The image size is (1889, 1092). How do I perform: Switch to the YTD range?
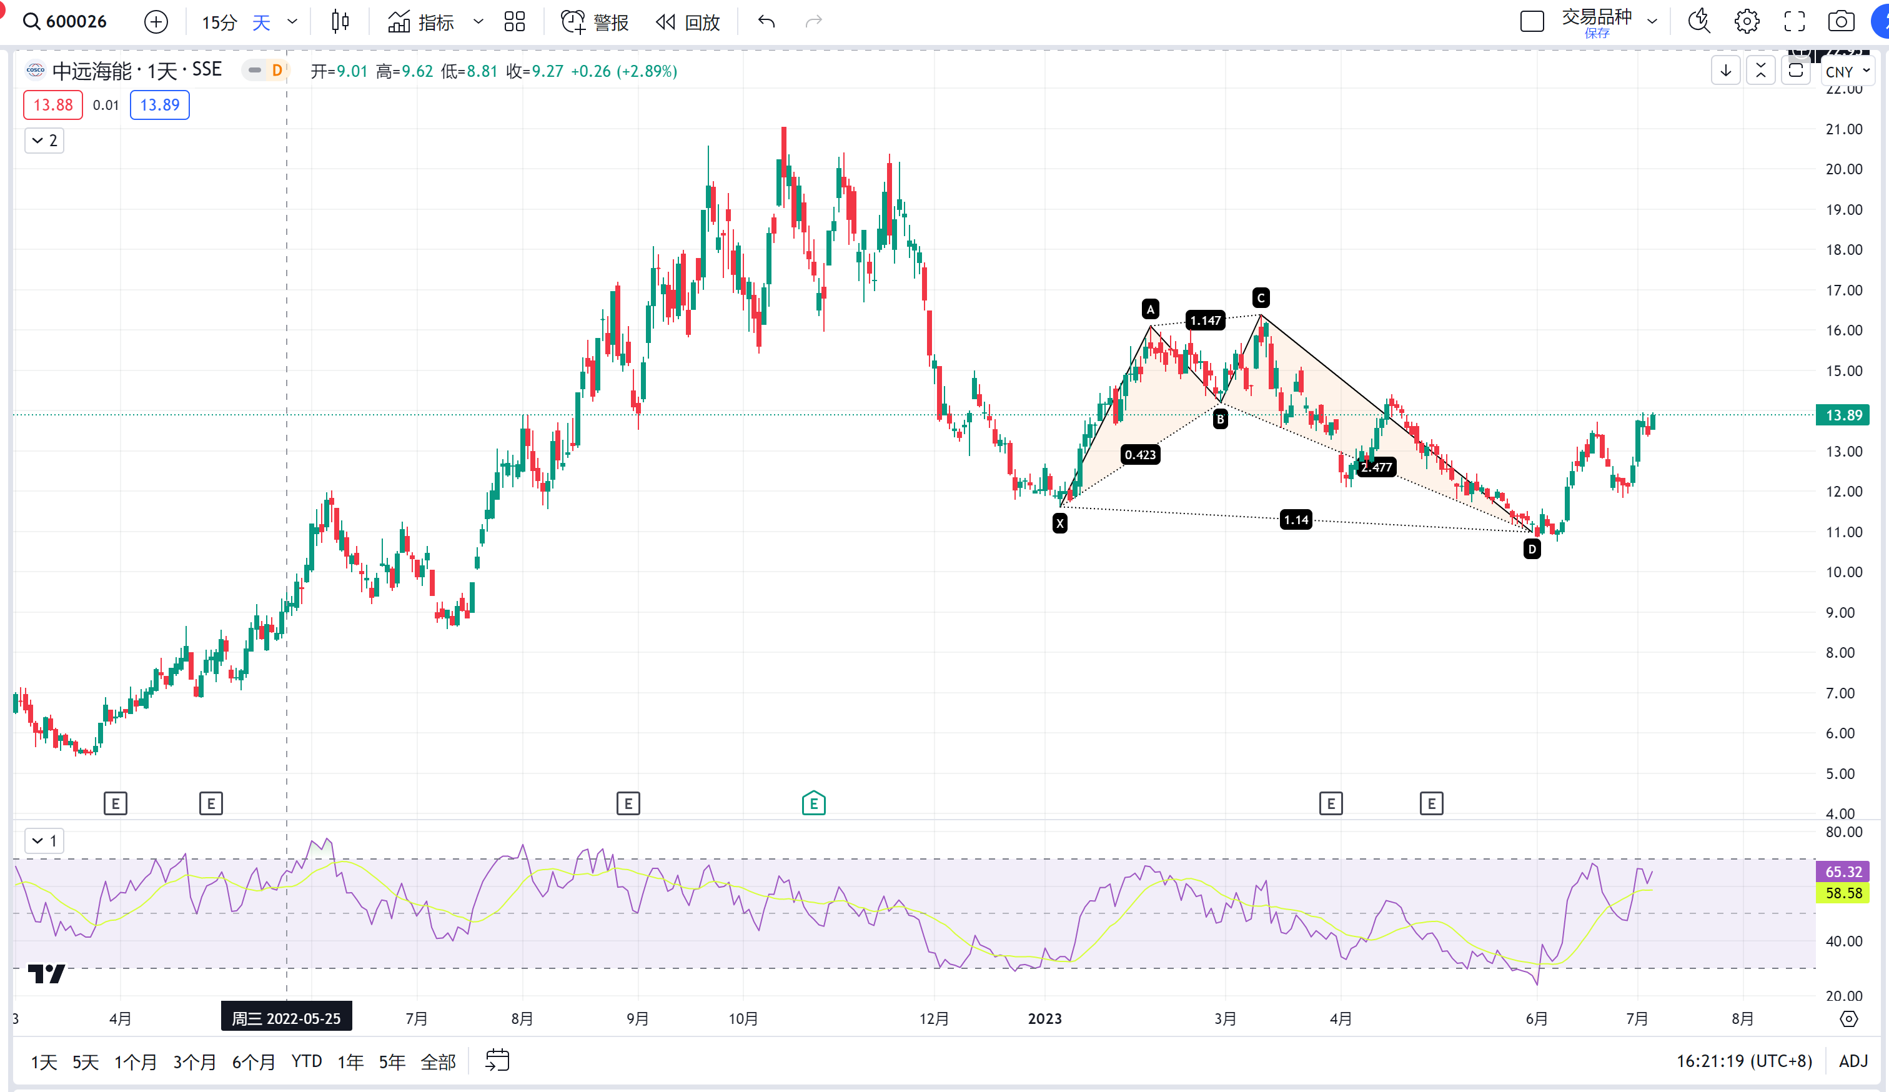[x=307, y=1061]
